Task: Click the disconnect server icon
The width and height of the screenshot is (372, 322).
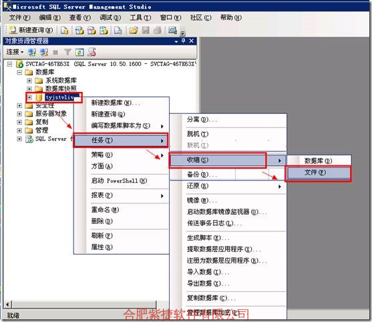Action: (x=44, y=52)
